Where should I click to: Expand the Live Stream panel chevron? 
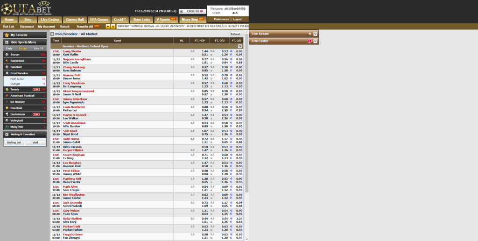pyautogui.click(x=315, y=34)
